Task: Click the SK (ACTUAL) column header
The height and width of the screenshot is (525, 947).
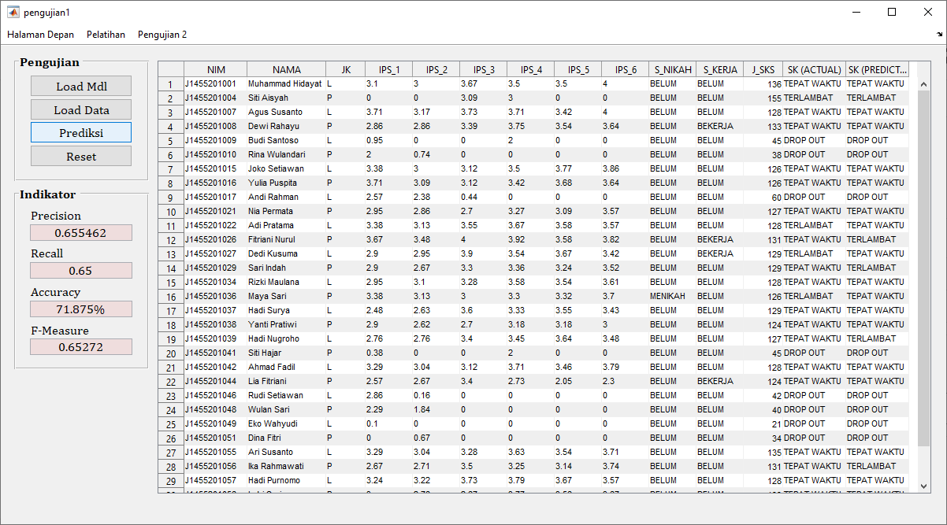Action: click(814, 69)
